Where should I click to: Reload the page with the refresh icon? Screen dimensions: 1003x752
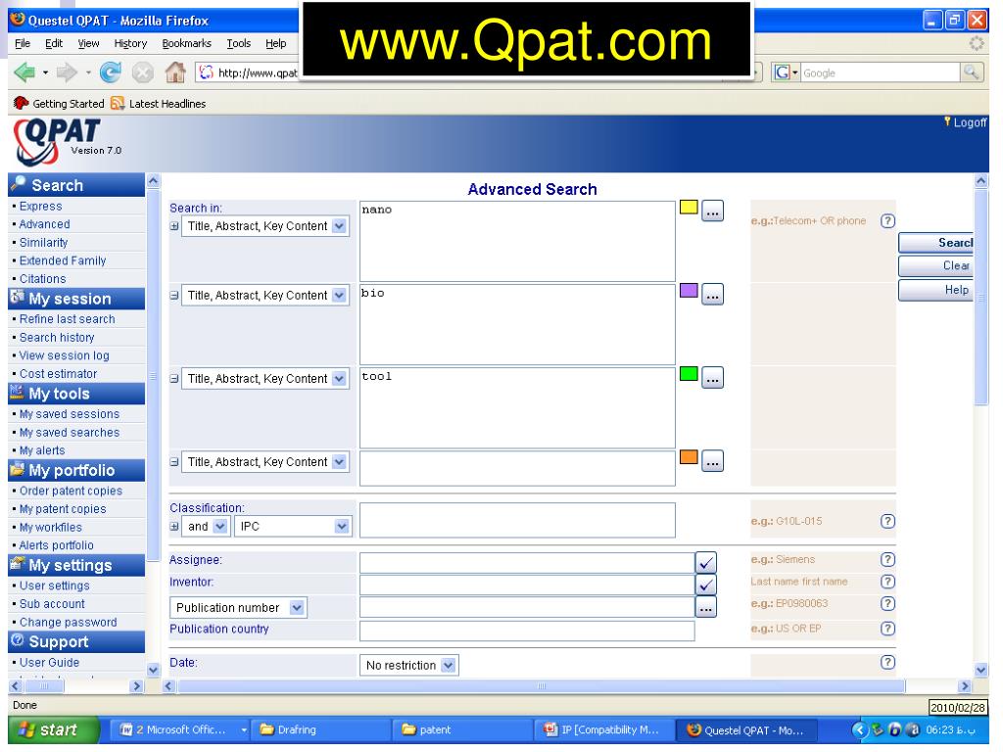[x=110, y=72]
